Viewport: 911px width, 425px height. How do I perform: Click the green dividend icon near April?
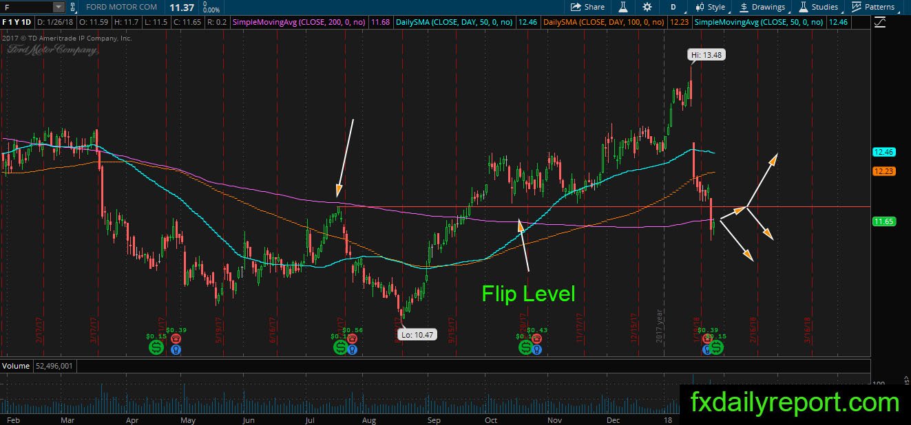(x=157, y=348)
